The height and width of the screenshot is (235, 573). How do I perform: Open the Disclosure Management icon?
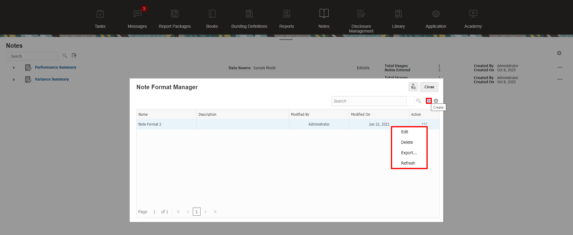361,14
